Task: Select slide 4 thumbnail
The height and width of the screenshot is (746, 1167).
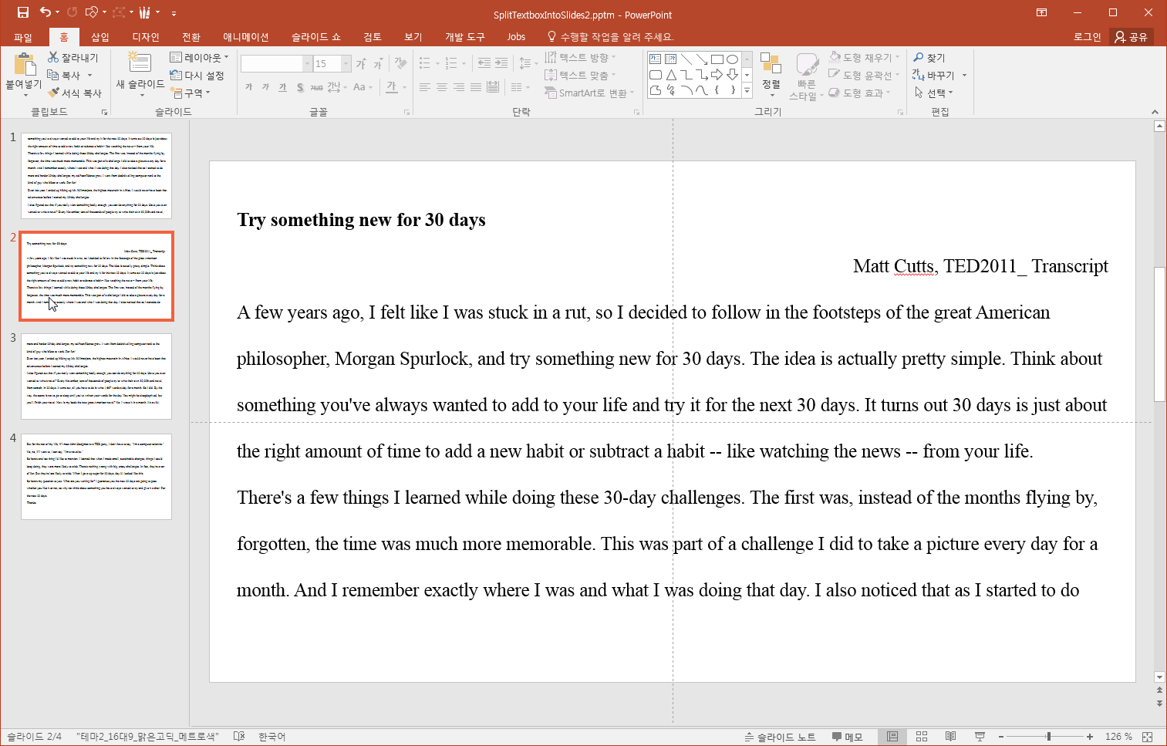Action: point(96,477)
